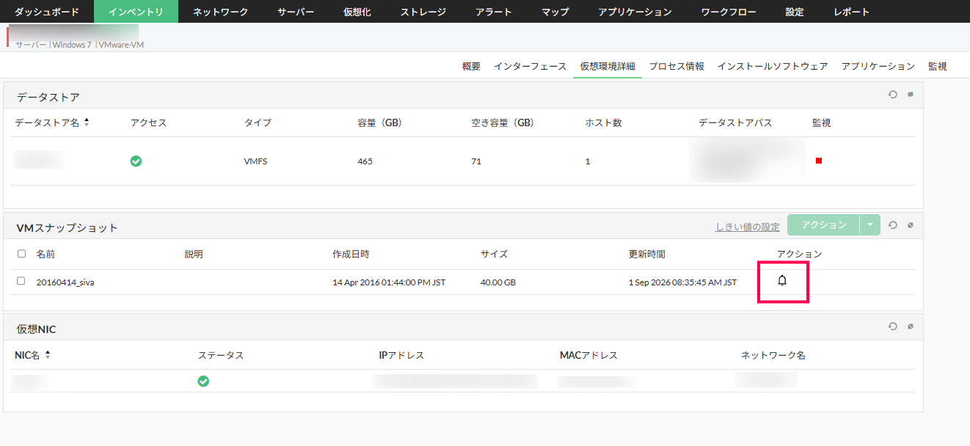
Task: Click the red monitoring indicator in datastore row
Action: tap(818, 161)
